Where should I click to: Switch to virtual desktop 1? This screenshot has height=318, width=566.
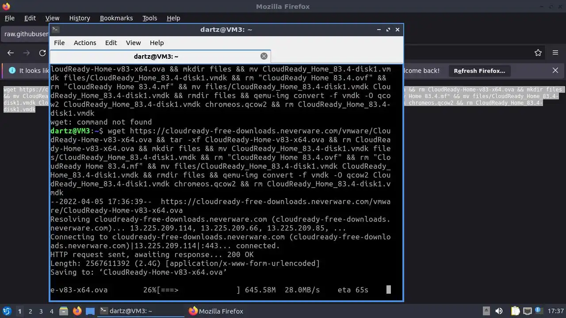pyautogui.click(x=19, y=311)
